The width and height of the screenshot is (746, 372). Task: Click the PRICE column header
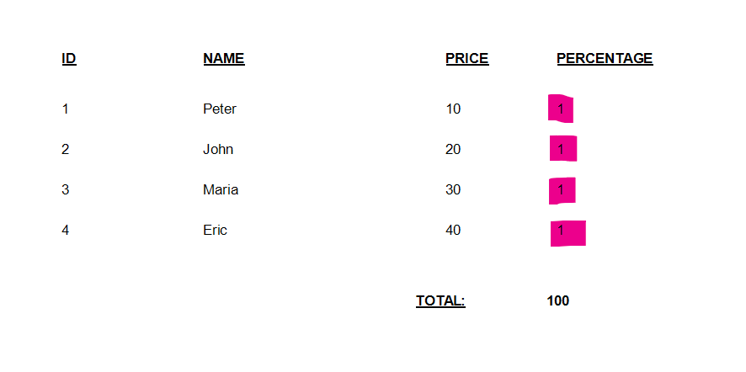pyautogui.click(x=466, y=59)
